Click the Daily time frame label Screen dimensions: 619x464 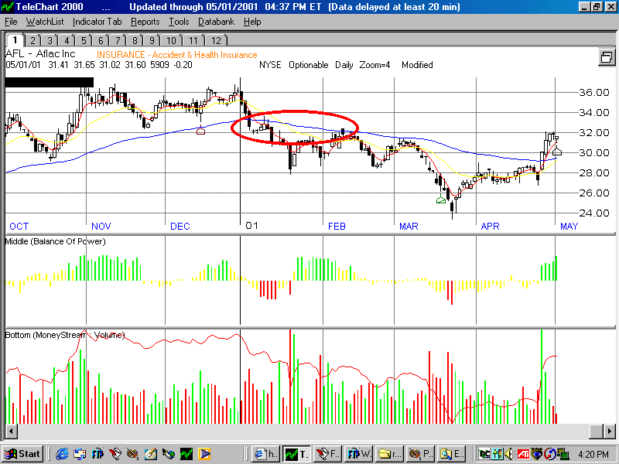tap(344, 65)
